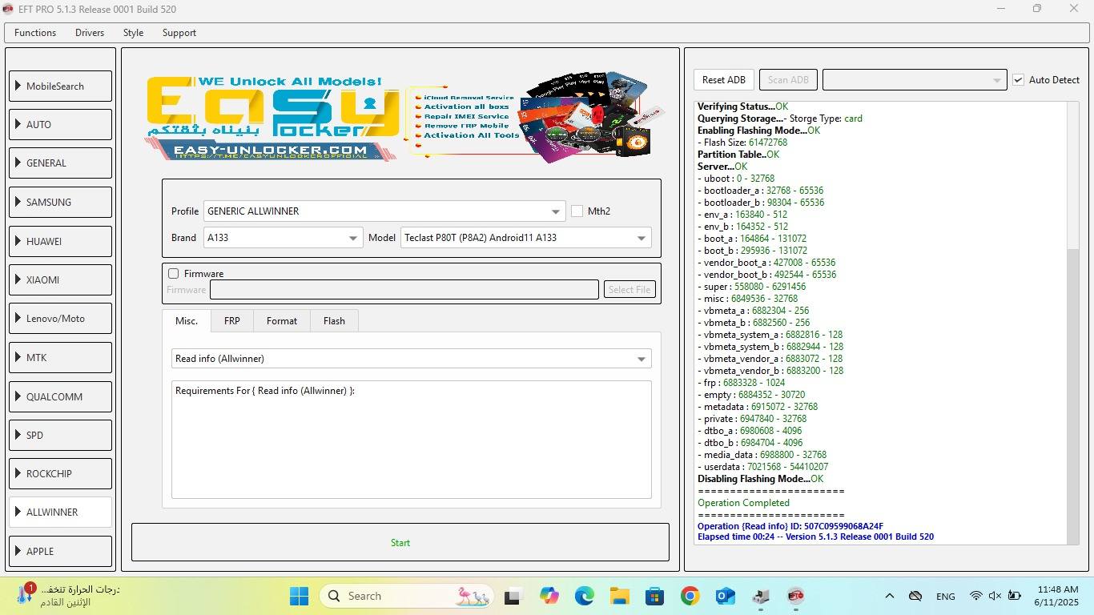
Task: Click the Select File button
Action: click(x=629, y=290)
